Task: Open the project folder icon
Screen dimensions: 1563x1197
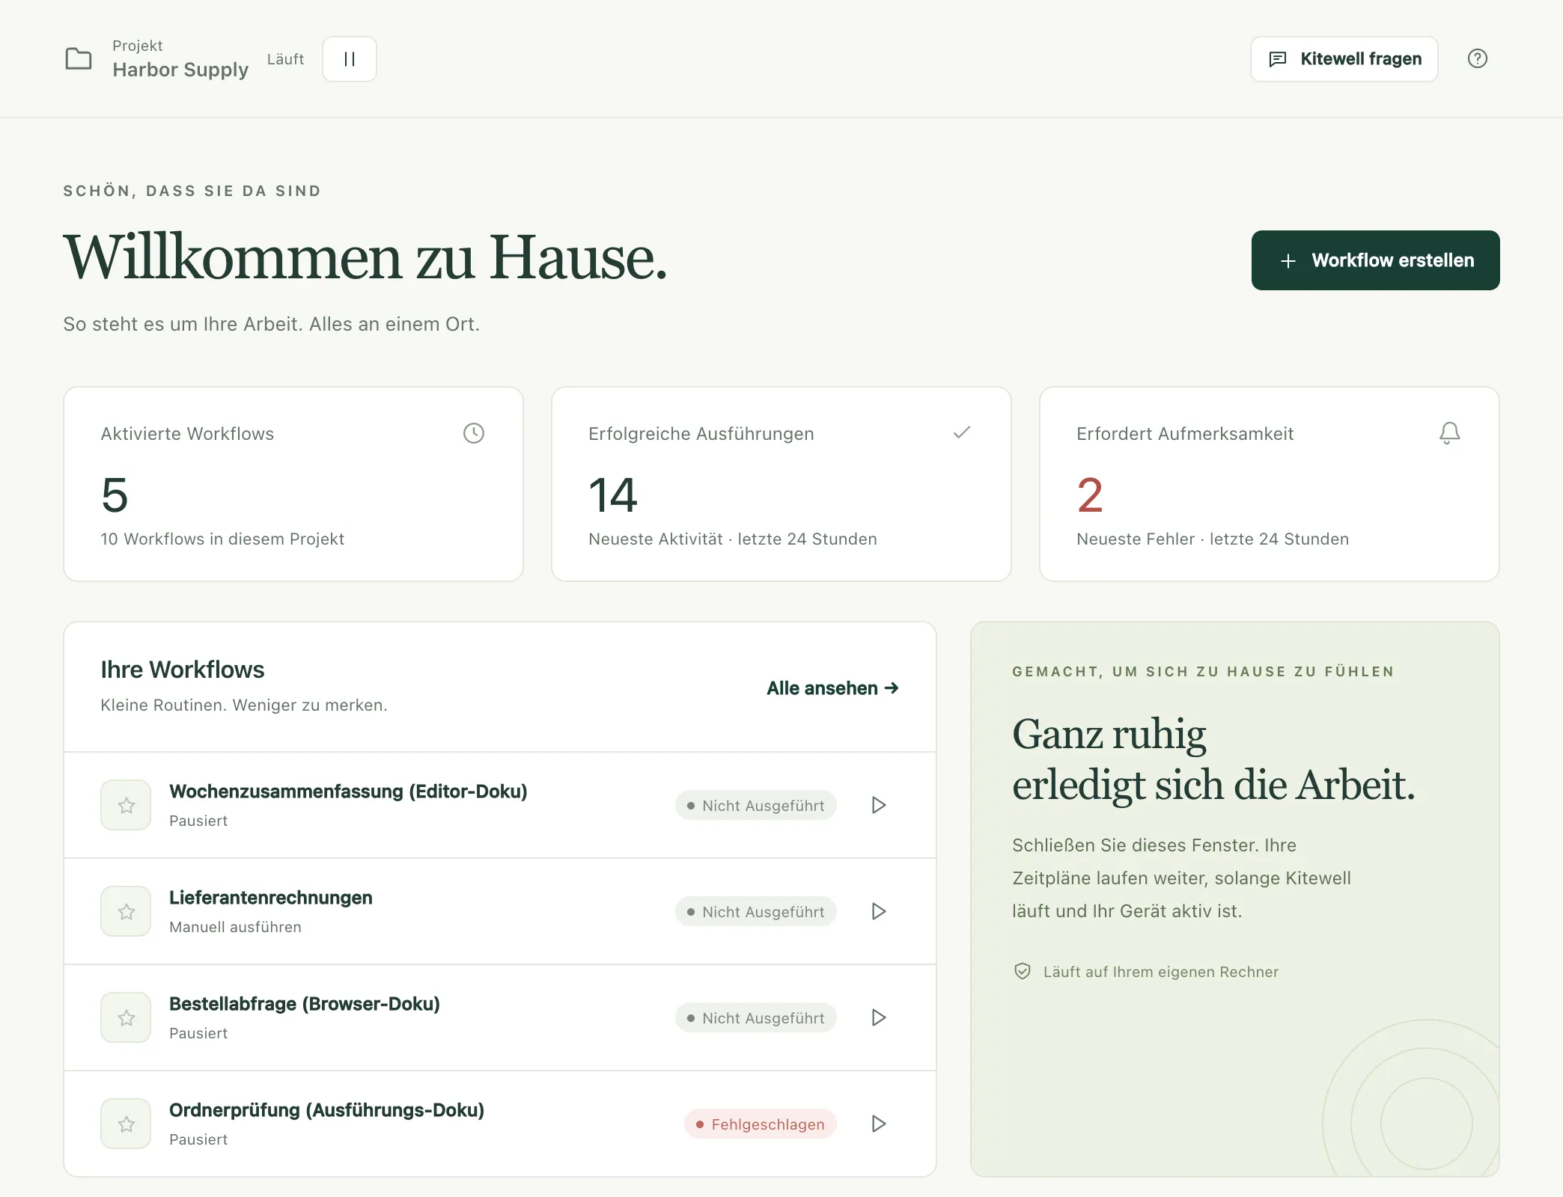Action: 79,58
